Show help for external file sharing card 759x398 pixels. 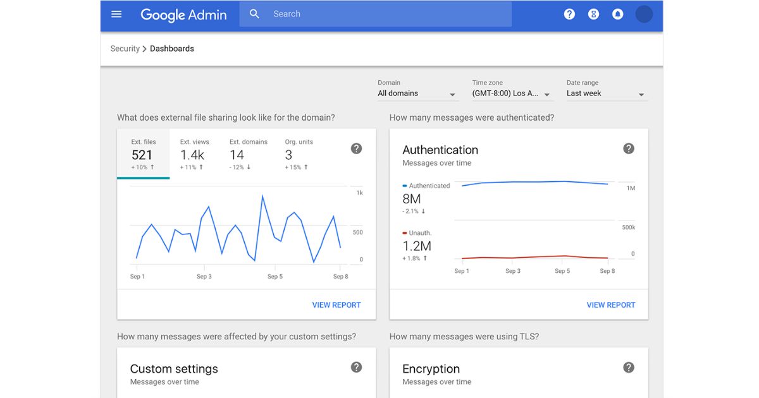click(356, 148)
